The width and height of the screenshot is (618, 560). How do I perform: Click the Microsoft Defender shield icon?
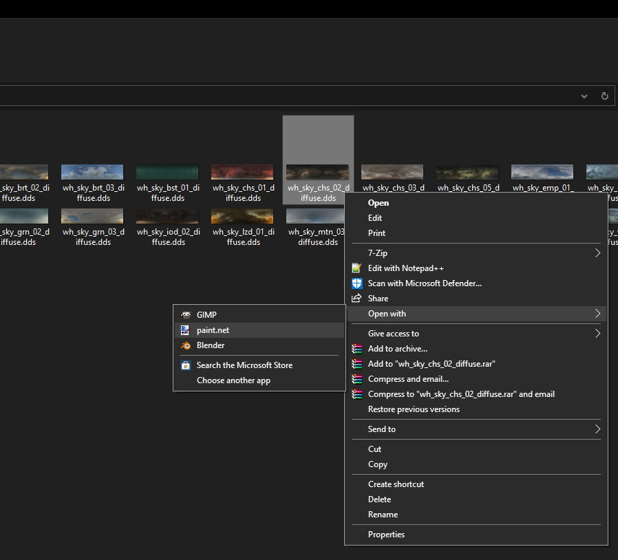tap(356, 283)
